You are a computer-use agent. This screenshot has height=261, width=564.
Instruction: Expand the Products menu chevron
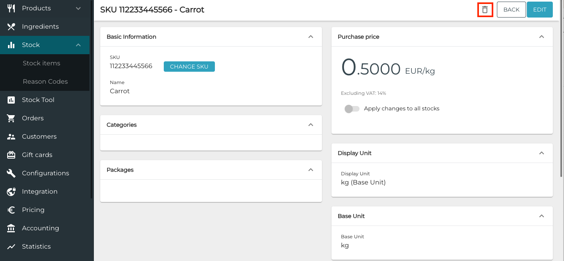(x=78, y=8)
